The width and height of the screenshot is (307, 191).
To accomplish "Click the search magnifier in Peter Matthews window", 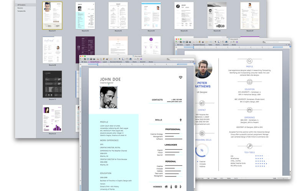I will click(264, 42).
